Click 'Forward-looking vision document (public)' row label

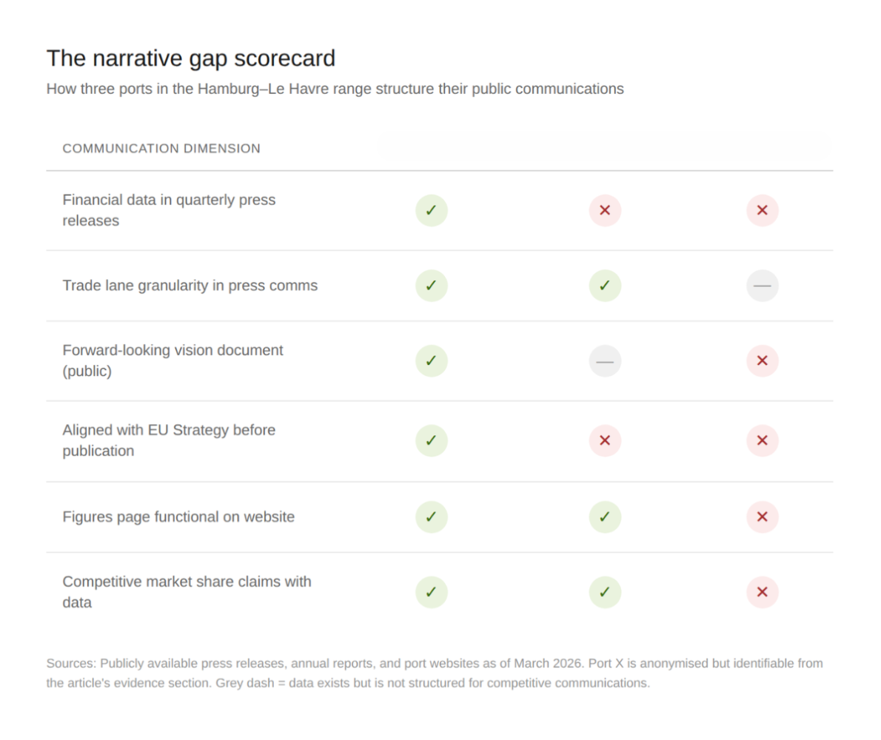pyautogui.click(x=172, y=360)
